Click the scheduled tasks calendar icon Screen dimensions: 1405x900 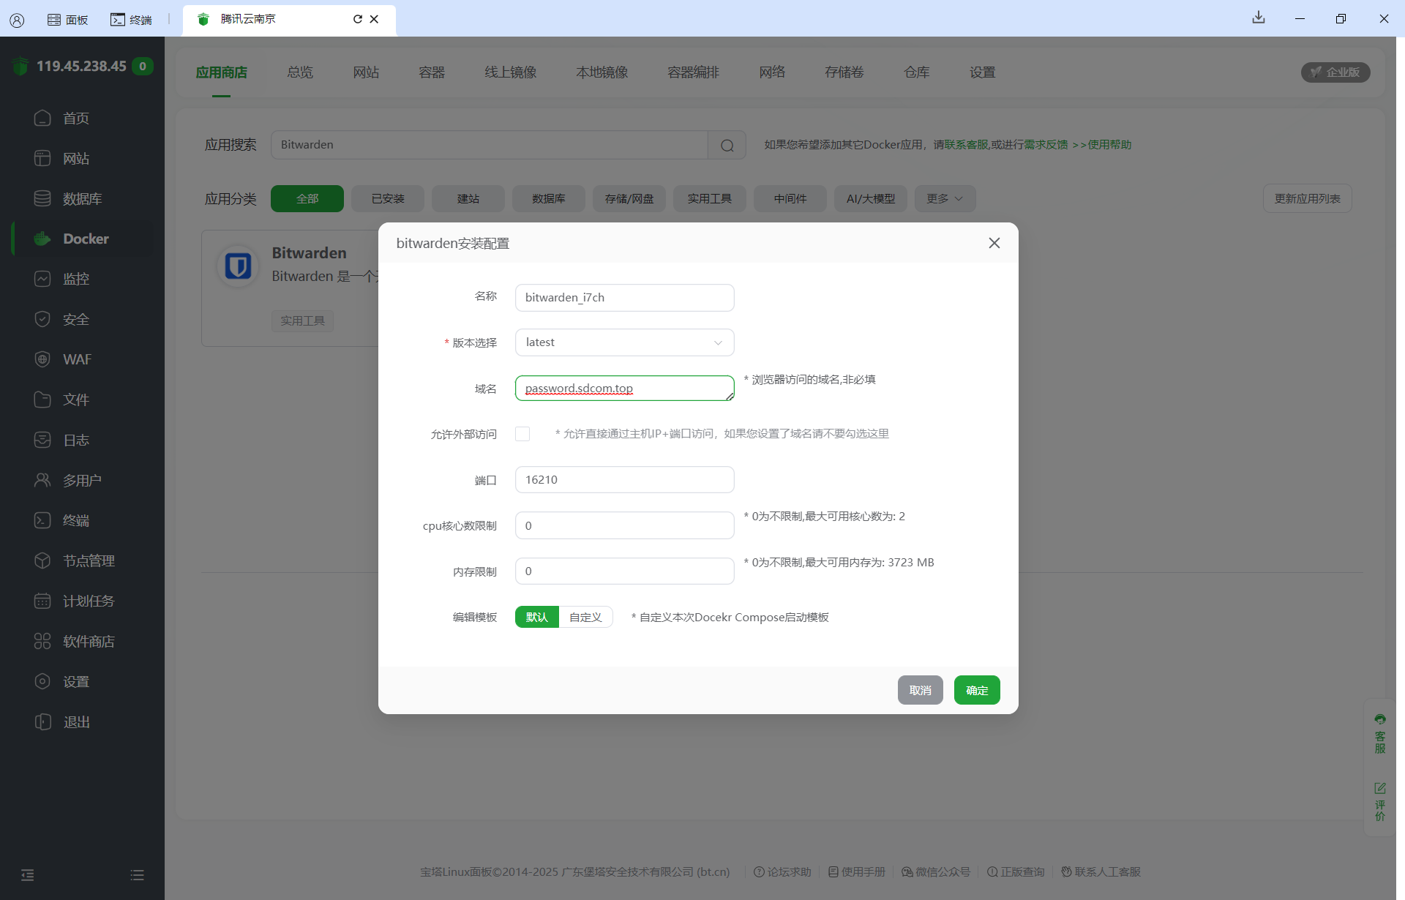point(42,601)
